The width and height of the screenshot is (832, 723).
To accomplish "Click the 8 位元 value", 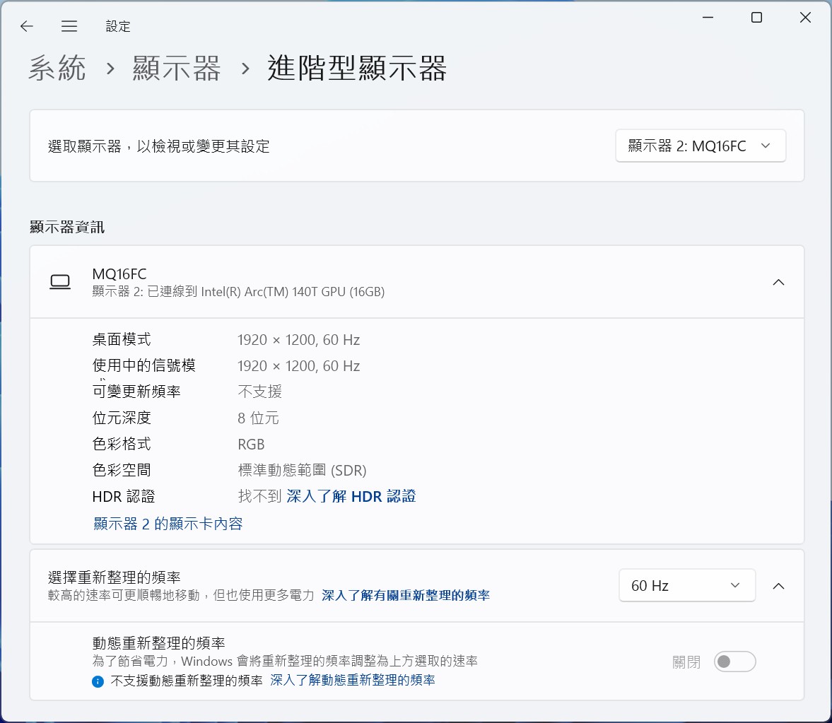I will click(x=258, y=418).
